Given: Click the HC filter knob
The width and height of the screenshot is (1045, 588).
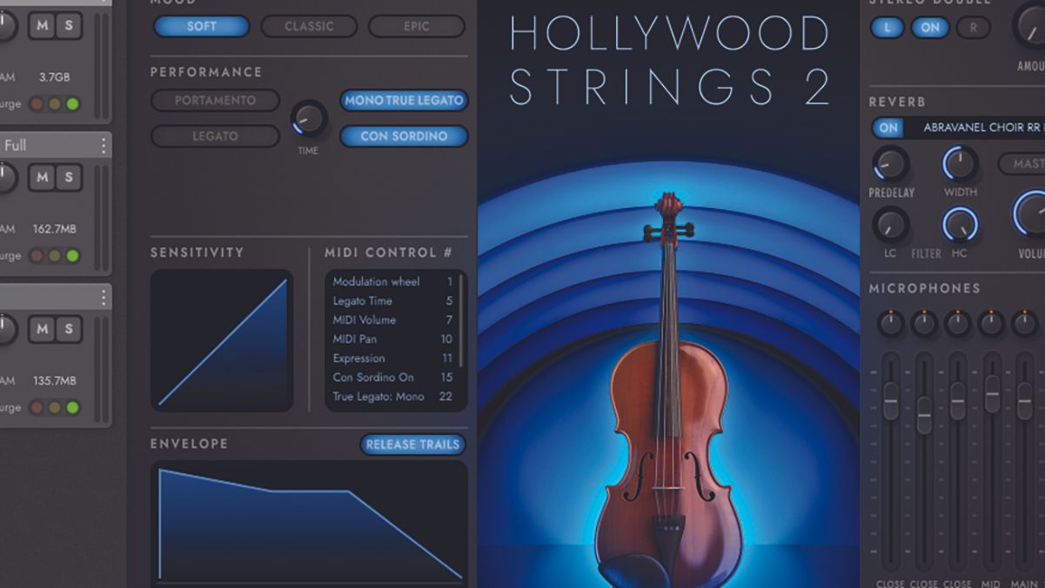Looking at the screenshot, I should [x=960, y=225].
